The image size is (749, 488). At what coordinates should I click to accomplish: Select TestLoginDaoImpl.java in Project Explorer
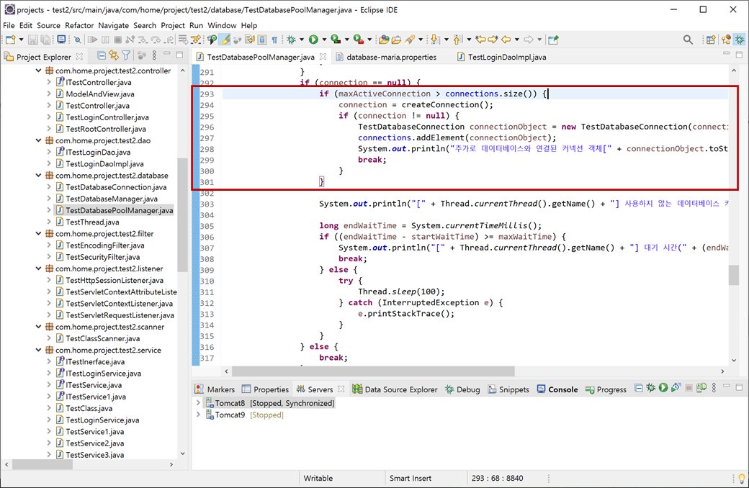(x=104, y=164)
